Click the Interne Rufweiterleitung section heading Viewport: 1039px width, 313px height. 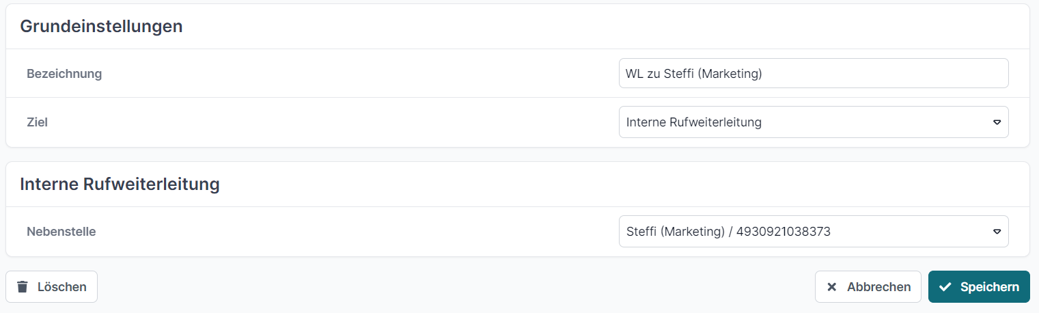[120, 184]
